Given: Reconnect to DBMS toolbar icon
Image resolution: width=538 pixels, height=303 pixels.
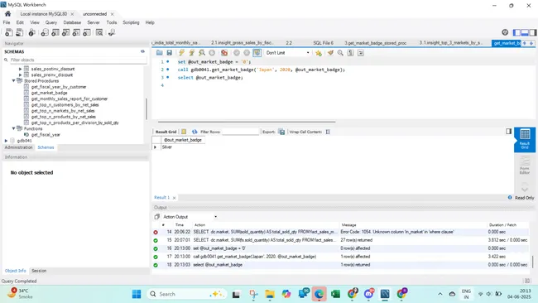Looking at the screenshot, I should (x=112, y=32).
